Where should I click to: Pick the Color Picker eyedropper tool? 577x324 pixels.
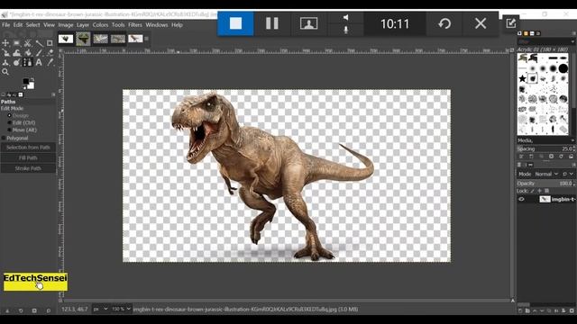click(50, 62)
